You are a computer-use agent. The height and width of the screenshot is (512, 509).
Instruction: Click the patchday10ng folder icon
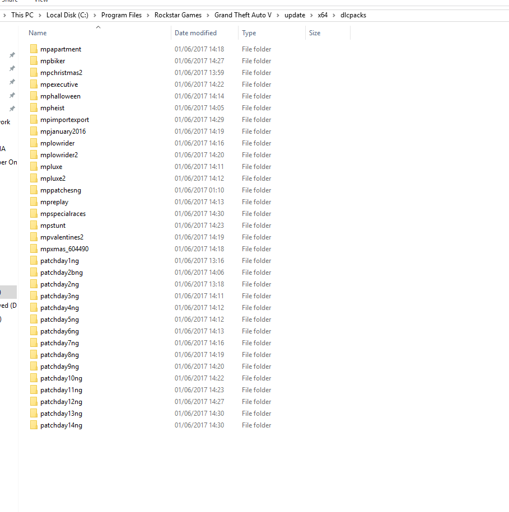click(x=34, y=378)
